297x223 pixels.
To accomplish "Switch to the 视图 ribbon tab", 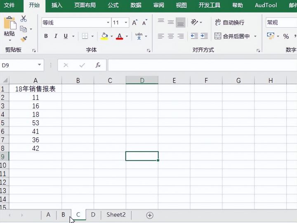I will pos(181,5).
